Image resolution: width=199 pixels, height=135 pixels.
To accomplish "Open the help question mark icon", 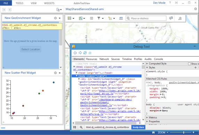I will coord(170,3).
